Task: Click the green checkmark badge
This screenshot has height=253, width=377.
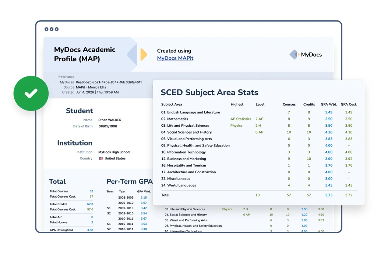Action: pos(31,93)
